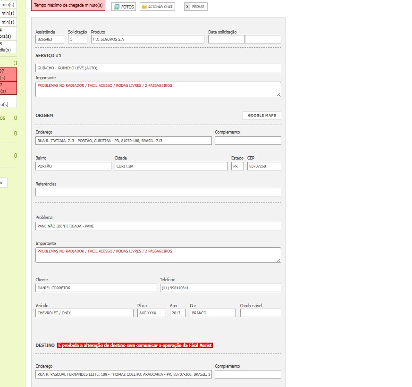Image resolution: width=412 pixels, height=387 pixels.
Task: Focus the empty Referências field
Action: [x=158, y=192]
